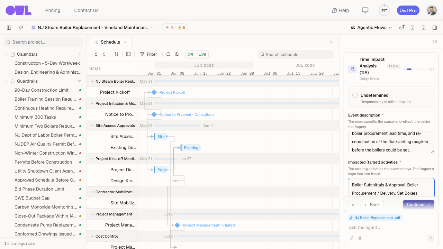Click the sparkle AI assistant icon

pos(21,28)
